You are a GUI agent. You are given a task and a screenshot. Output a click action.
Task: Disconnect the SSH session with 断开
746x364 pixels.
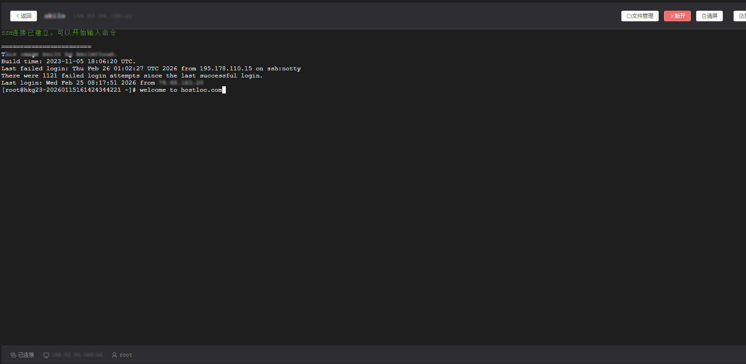[x=677, y=16]
